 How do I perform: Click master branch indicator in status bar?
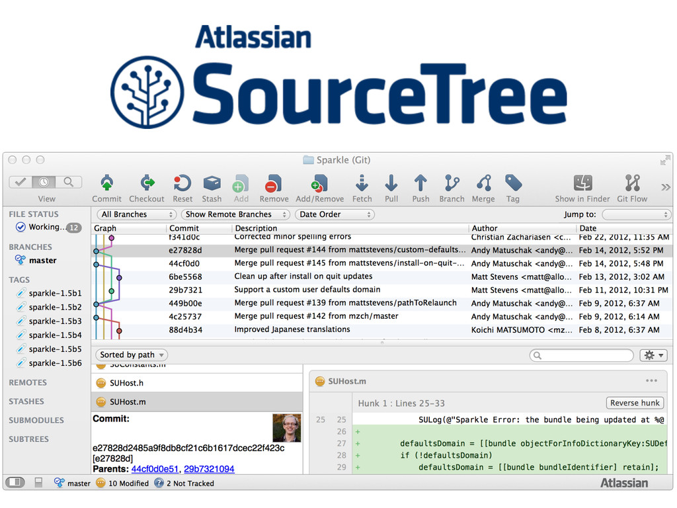click(x=72, y=483)
